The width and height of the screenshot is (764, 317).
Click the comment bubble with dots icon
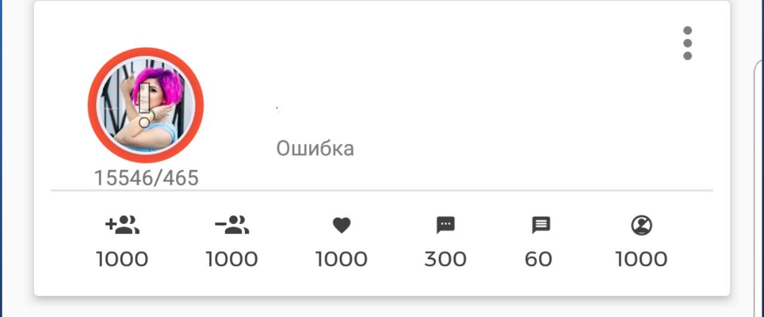(x=445, y=225)
